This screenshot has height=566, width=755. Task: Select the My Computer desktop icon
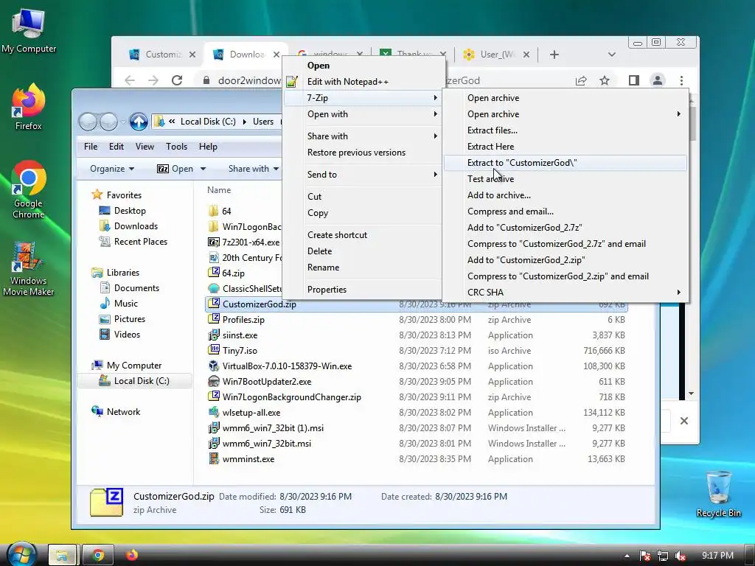29,31
